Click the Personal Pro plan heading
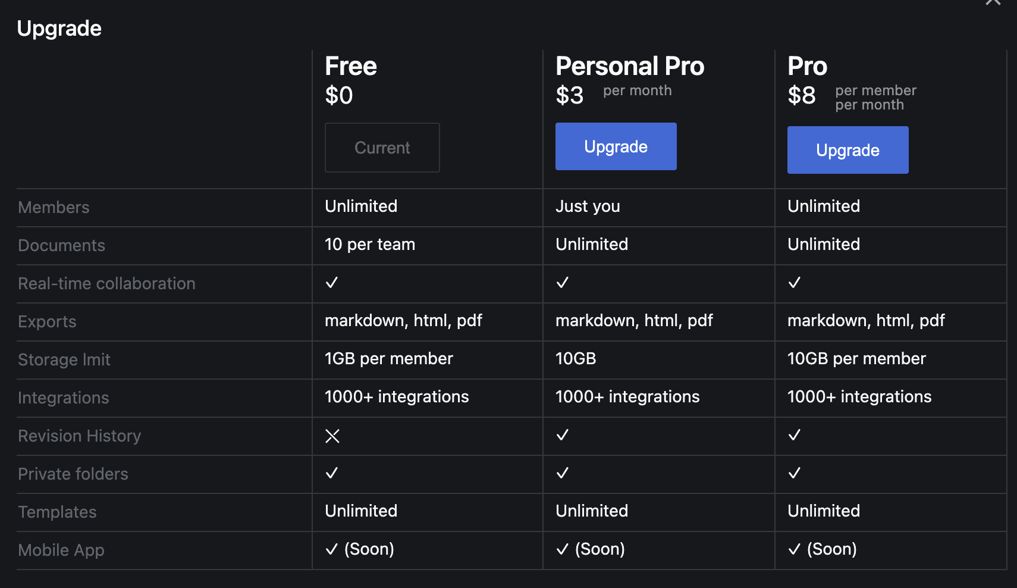The width and height of the screenshot is (1017, 588). coord(630,66)
